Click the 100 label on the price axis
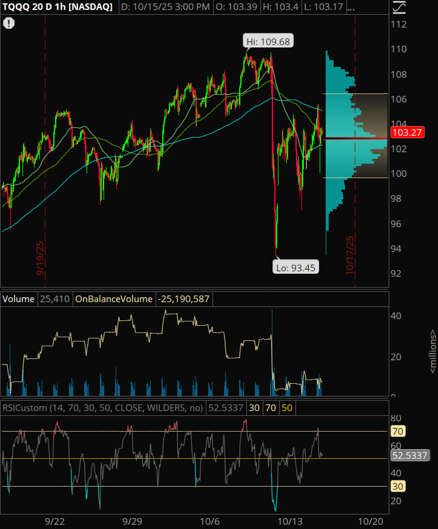The width and height of the screenshot is (438, 529). [399, 174]
